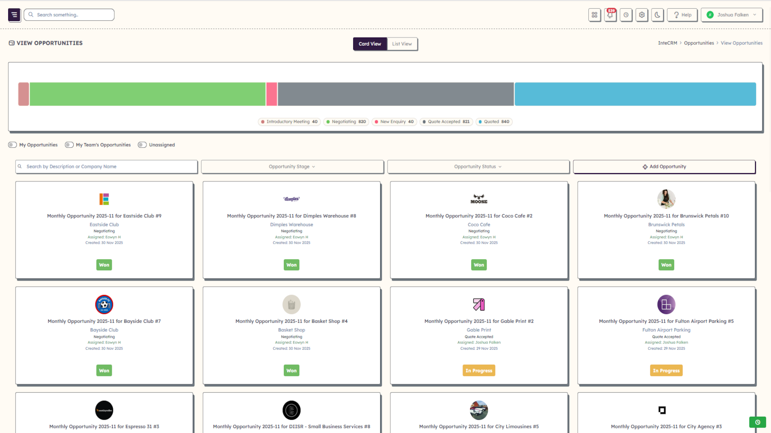Click the Add Opportunity button
Screen dimensions: 771x433
665,166
